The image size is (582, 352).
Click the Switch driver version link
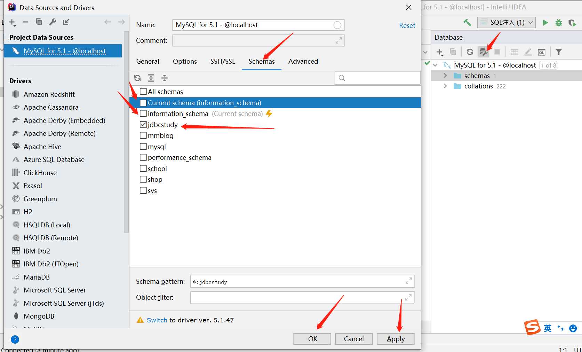click(x=157, y=320)
